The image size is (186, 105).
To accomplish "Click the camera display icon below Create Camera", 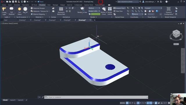I will point(53,11).
